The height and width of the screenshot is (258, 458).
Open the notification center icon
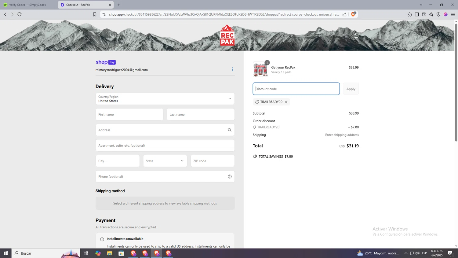451,253
